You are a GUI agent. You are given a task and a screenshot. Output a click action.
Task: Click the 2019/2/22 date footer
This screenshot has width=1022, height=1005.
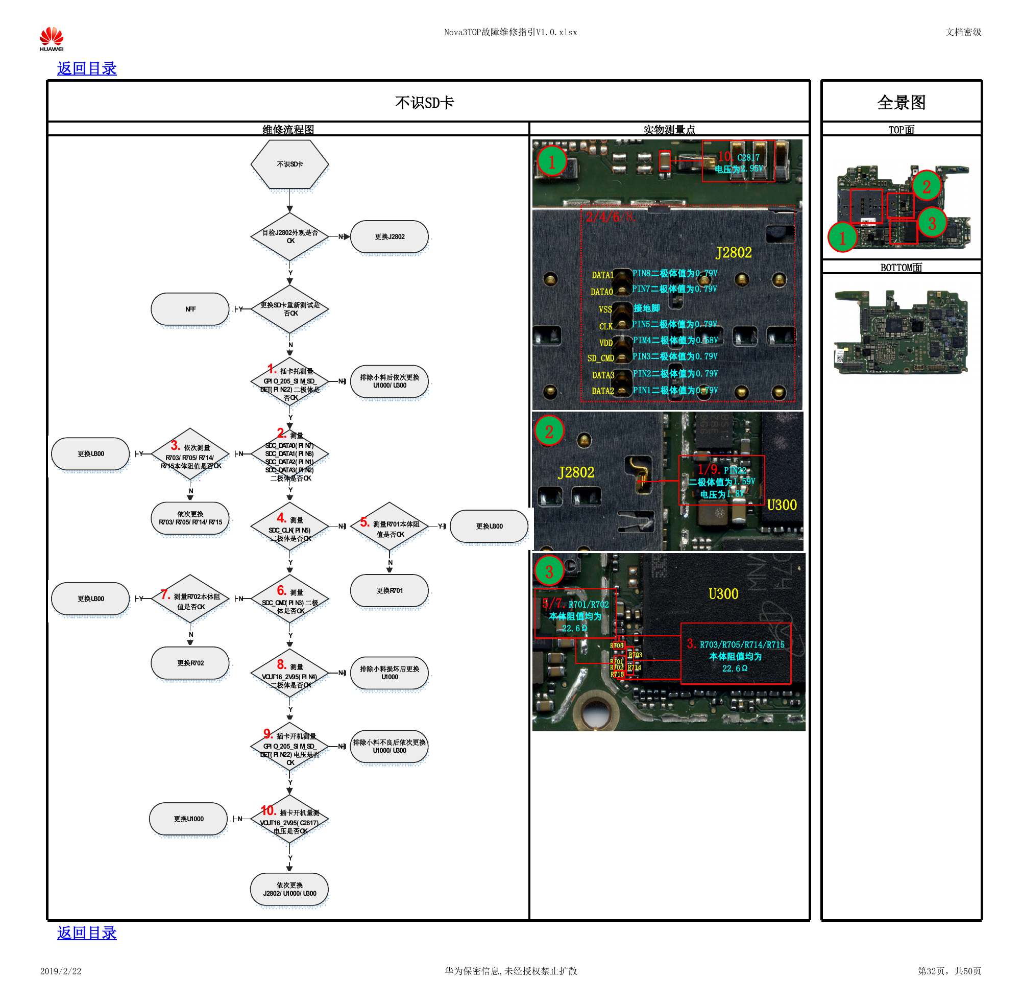pyautogui.click(x=61, y=971)
